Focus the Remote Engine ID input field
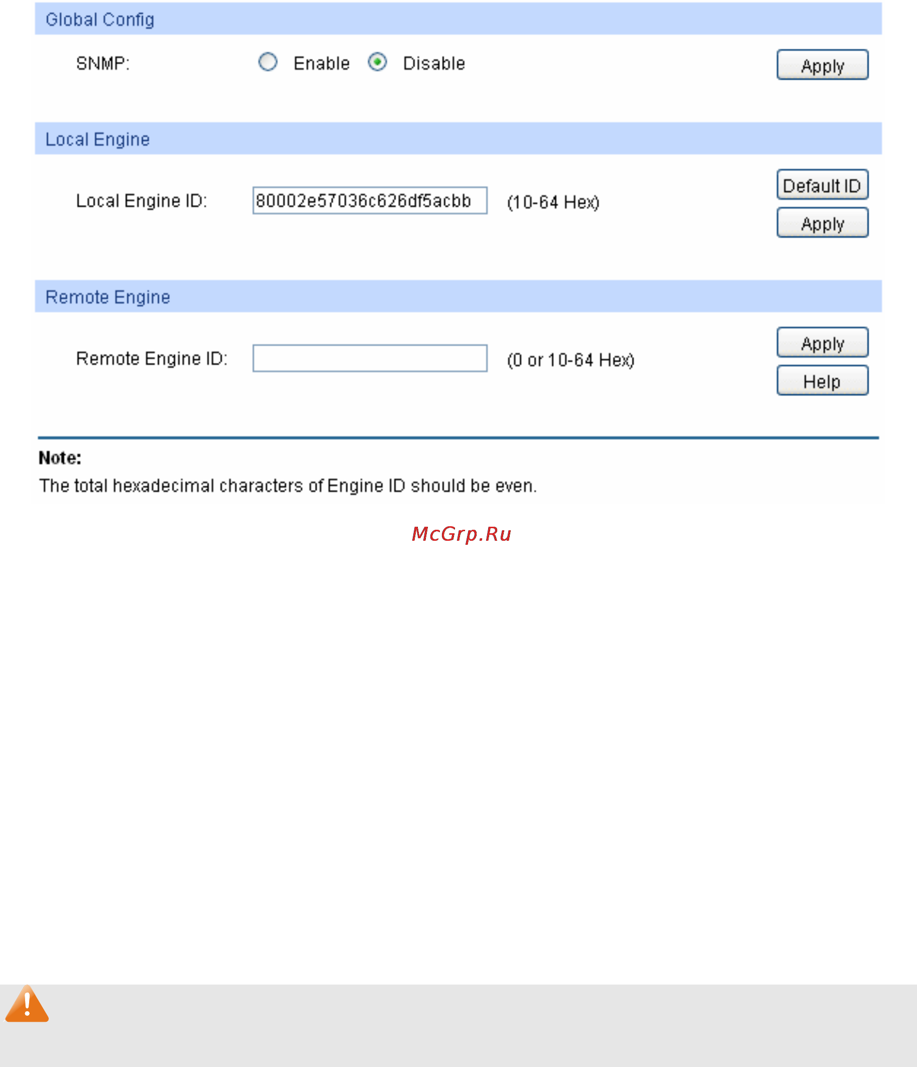This screenshot has width=917, height=1067. pyautogui.click(x=370, y=358)
